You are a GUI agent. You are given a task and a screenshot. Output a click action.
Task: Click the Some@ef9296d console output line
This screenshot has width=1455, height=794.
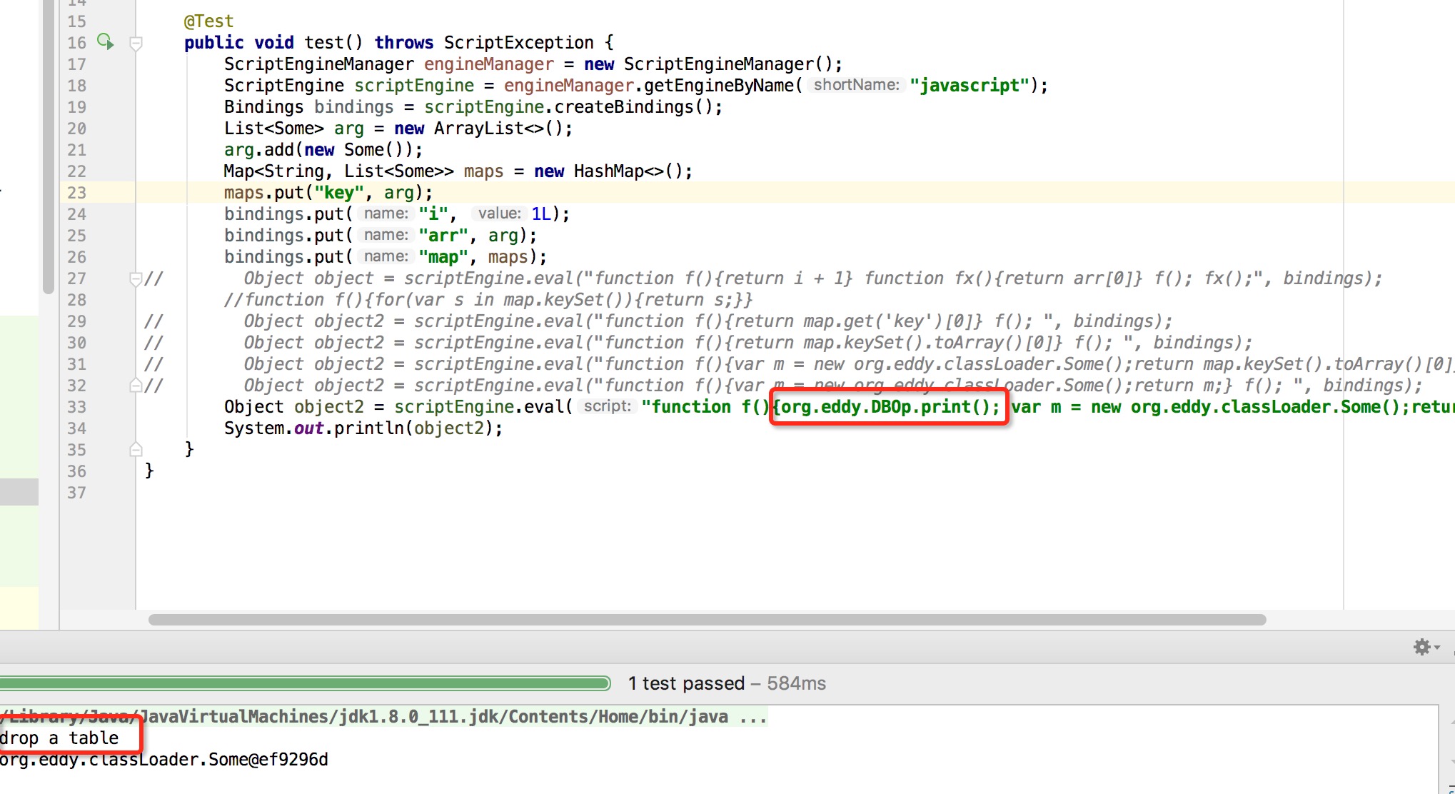(164, 760)
